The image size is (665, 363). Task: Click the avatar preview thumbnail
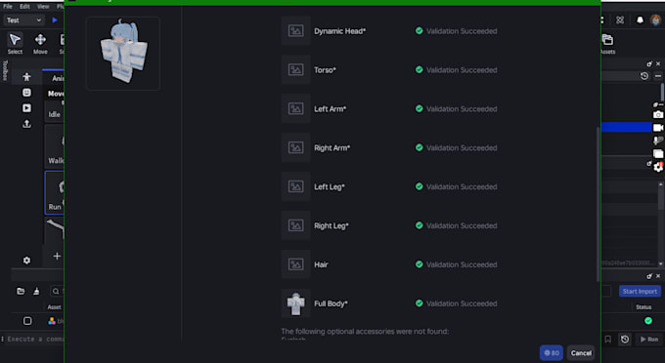click(122, 54)
